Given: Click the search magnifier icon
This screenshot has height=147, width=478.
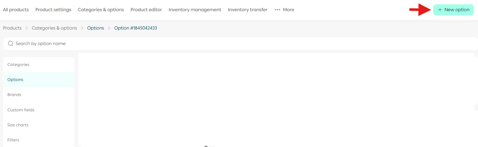Looking at the screenshot, I should tap(10, 44).
